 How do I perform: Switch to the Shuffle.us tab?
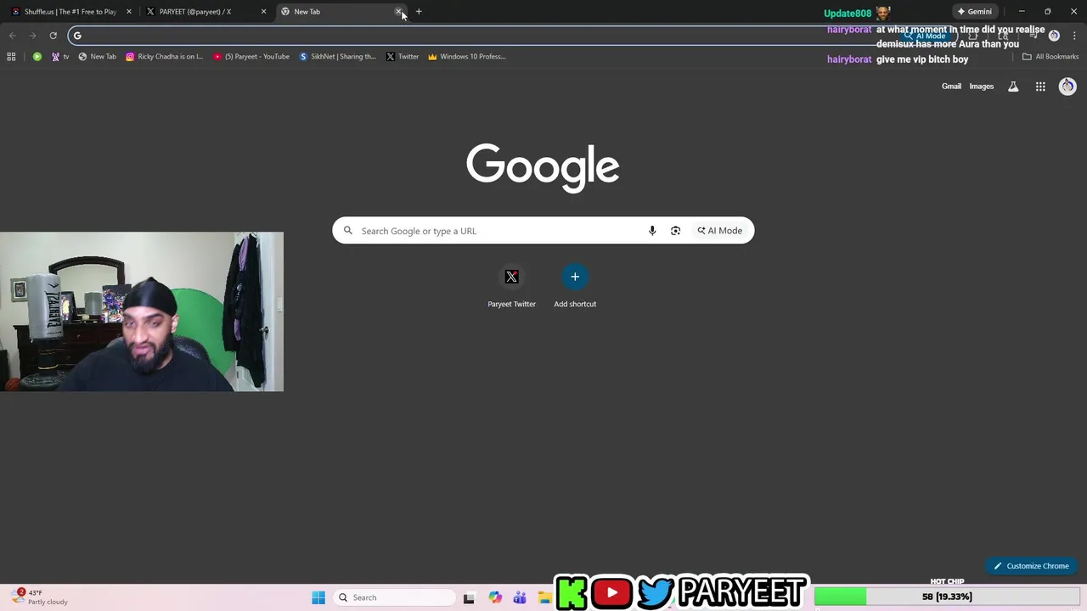point(70,12)
